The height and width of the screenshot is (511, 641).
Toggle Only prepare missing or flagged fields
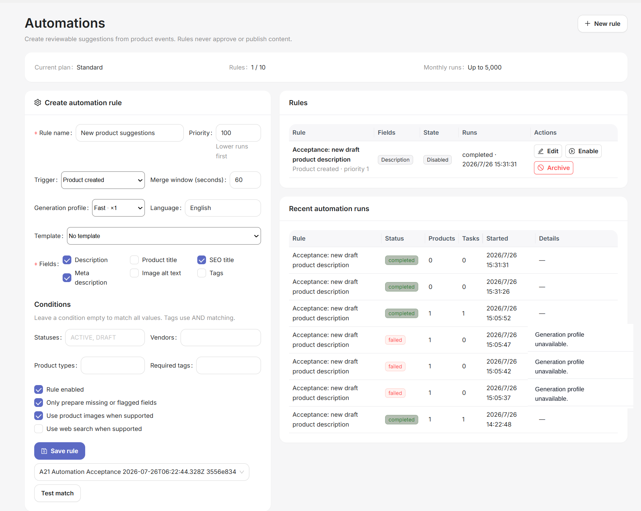39,403
